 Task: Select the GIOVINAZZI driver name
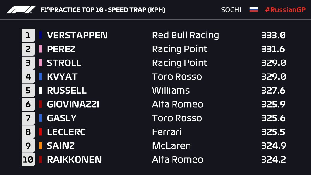[73, 105]
